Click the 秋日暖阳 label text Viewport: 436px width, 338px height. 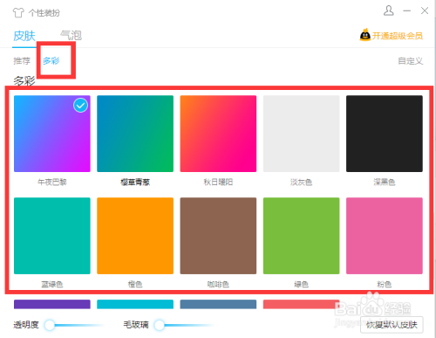click(x=218, y=183)
